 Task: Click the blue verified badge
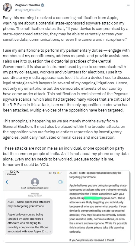coord(43,5)
